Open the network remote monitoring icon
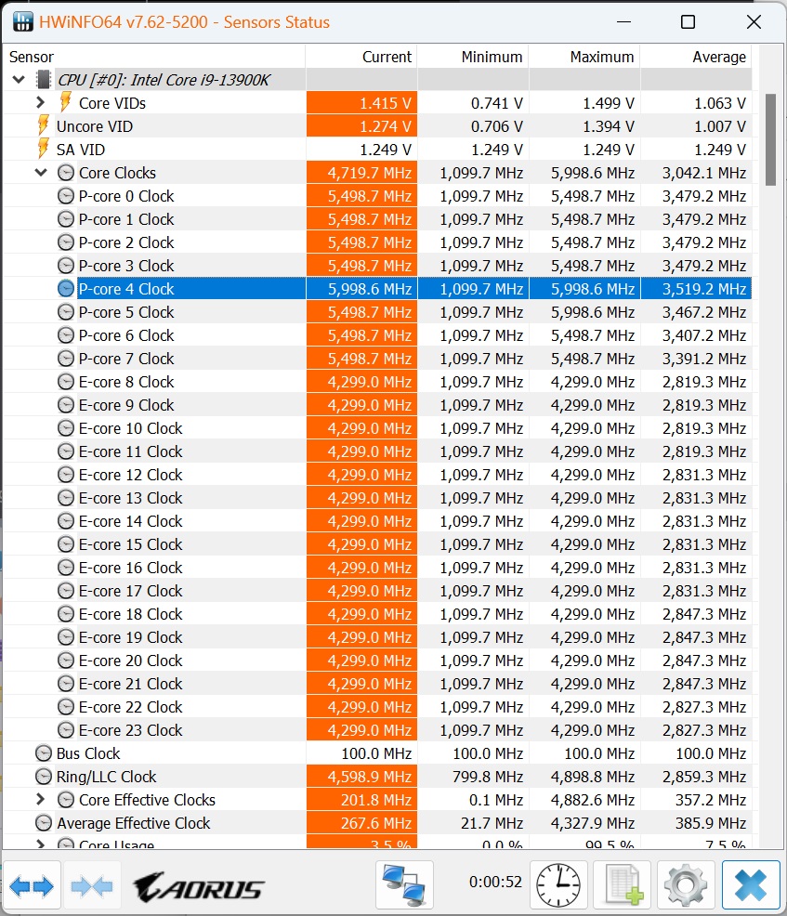The image size is (787, 916). pos(404,885)
